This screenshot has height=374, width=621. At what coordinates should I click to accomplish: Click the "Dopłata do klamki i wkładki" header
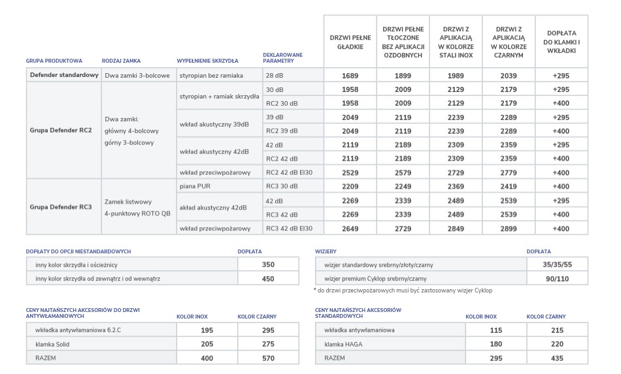tap(561, 42)
